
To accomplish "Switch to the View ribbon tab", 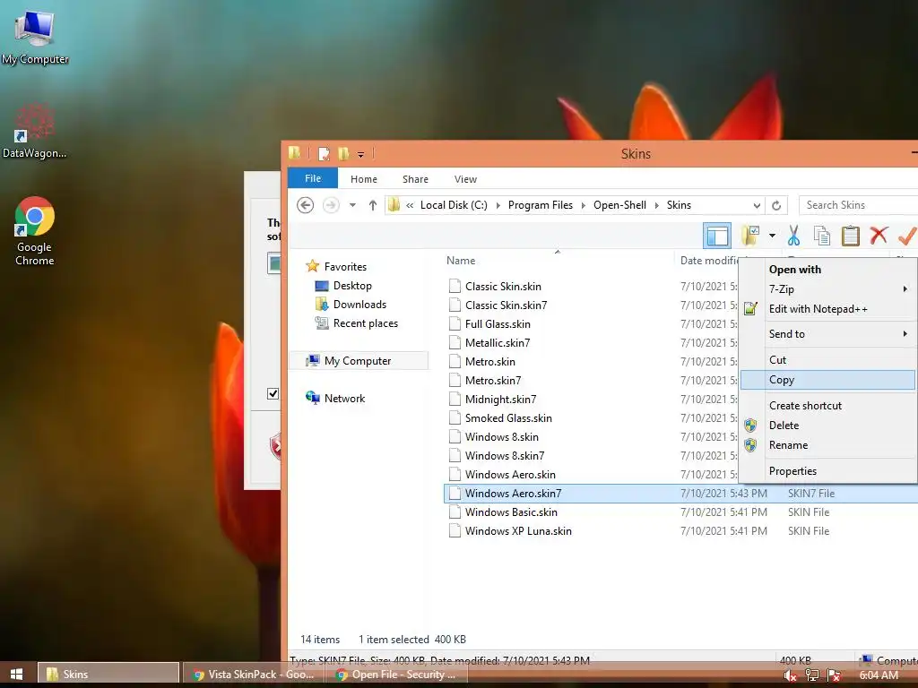I will tap(465, 179).
